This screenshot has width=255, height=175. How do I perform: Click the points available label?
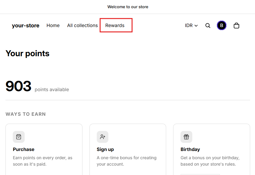tap(52, 90)
